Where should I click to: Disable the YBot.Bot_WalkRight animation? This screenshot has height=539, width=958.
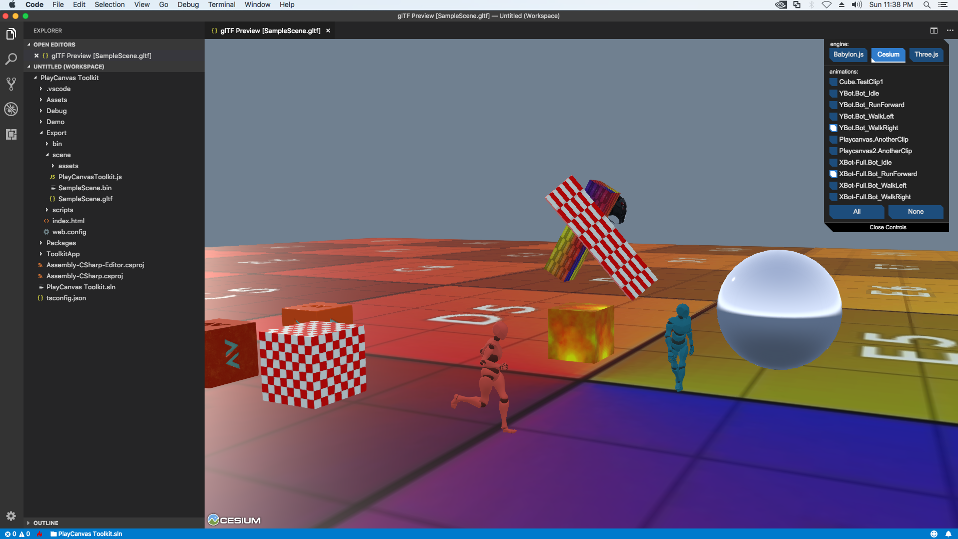pyautogui.click(x=833, y=128)
